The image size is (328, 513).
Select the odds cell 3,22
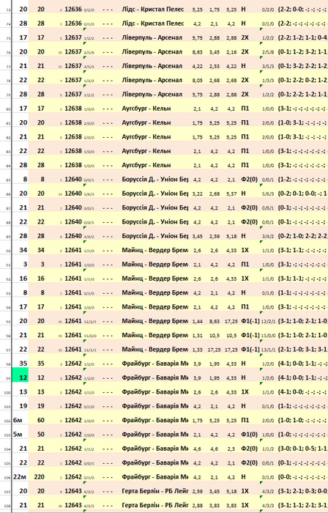(198, 193)
